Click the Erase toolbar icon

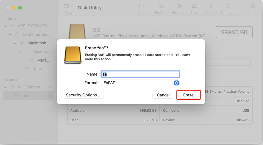tap(195, 6)
